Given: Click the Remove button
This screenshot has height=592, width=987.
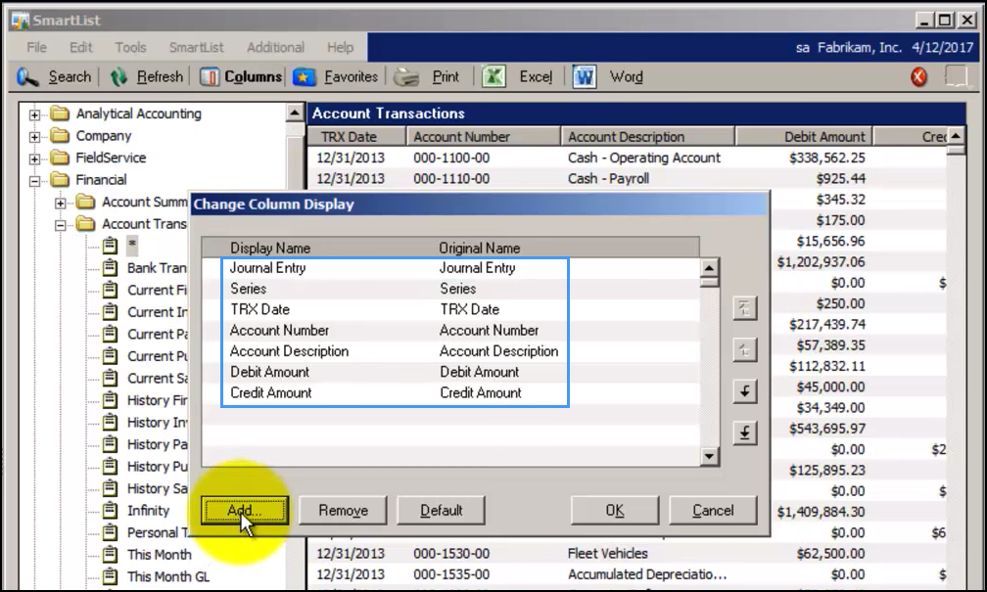Looking at the screenshot, I should pos(343,510).
